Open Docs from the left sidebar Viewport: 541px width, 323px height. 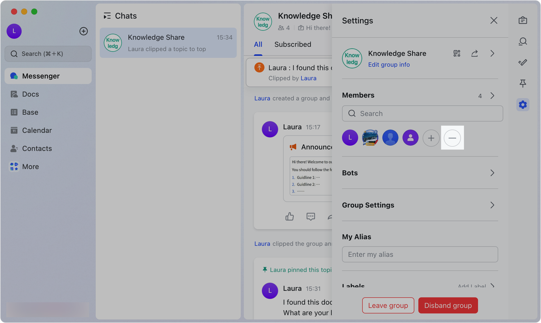(x=30, y=94)
